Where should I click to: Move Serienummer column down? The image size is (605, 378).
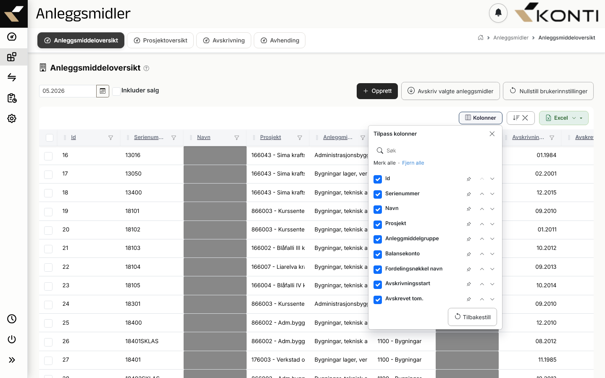point(492,194)
